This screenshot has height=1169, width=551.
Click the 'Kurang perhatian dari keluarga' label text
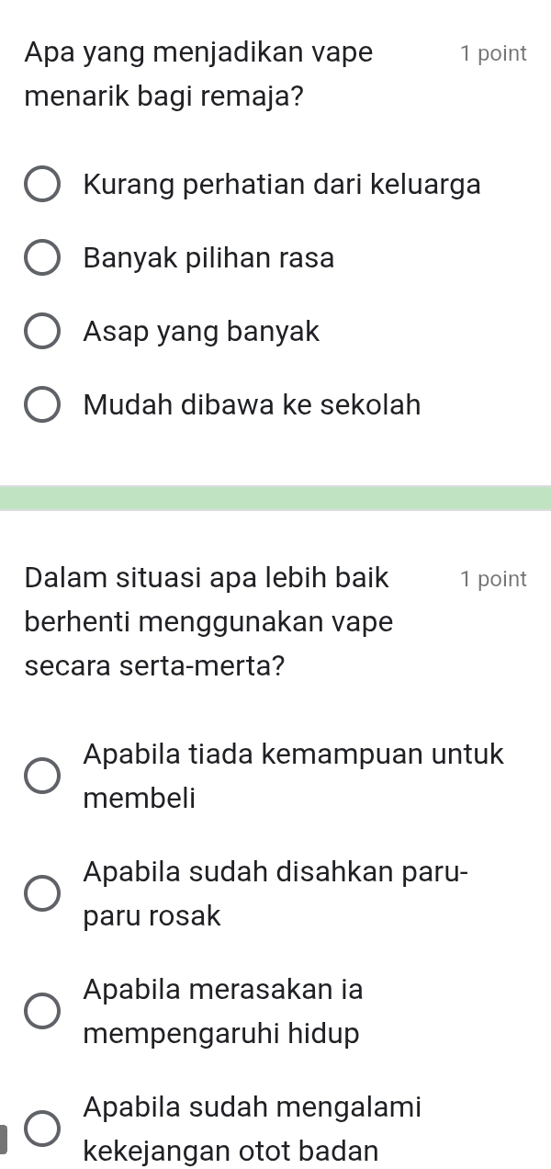pos(281,185)
